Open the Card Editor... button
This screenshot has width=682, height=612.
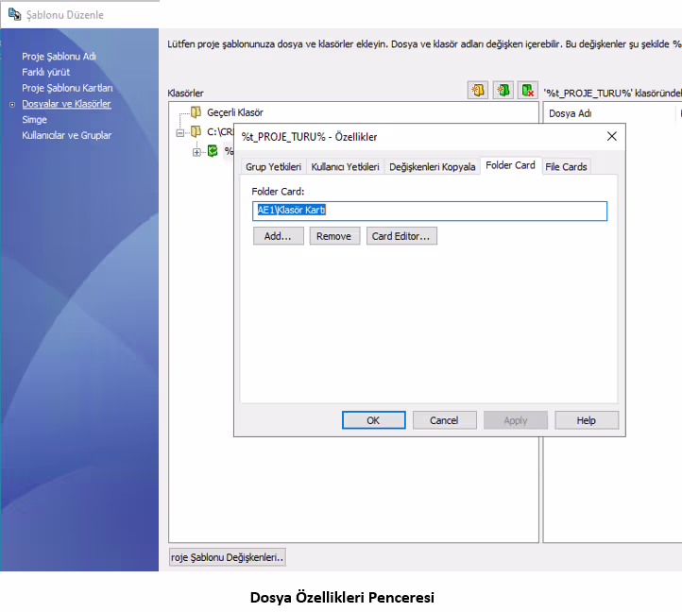(401, 236)
